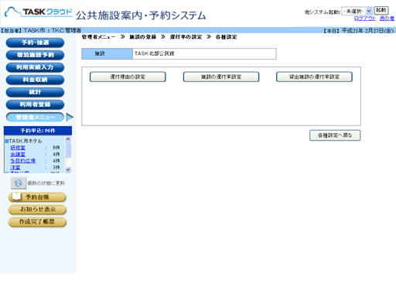
Task: Click the 還付率の設定 breadcrumb
Action: (x=186, y=37)
